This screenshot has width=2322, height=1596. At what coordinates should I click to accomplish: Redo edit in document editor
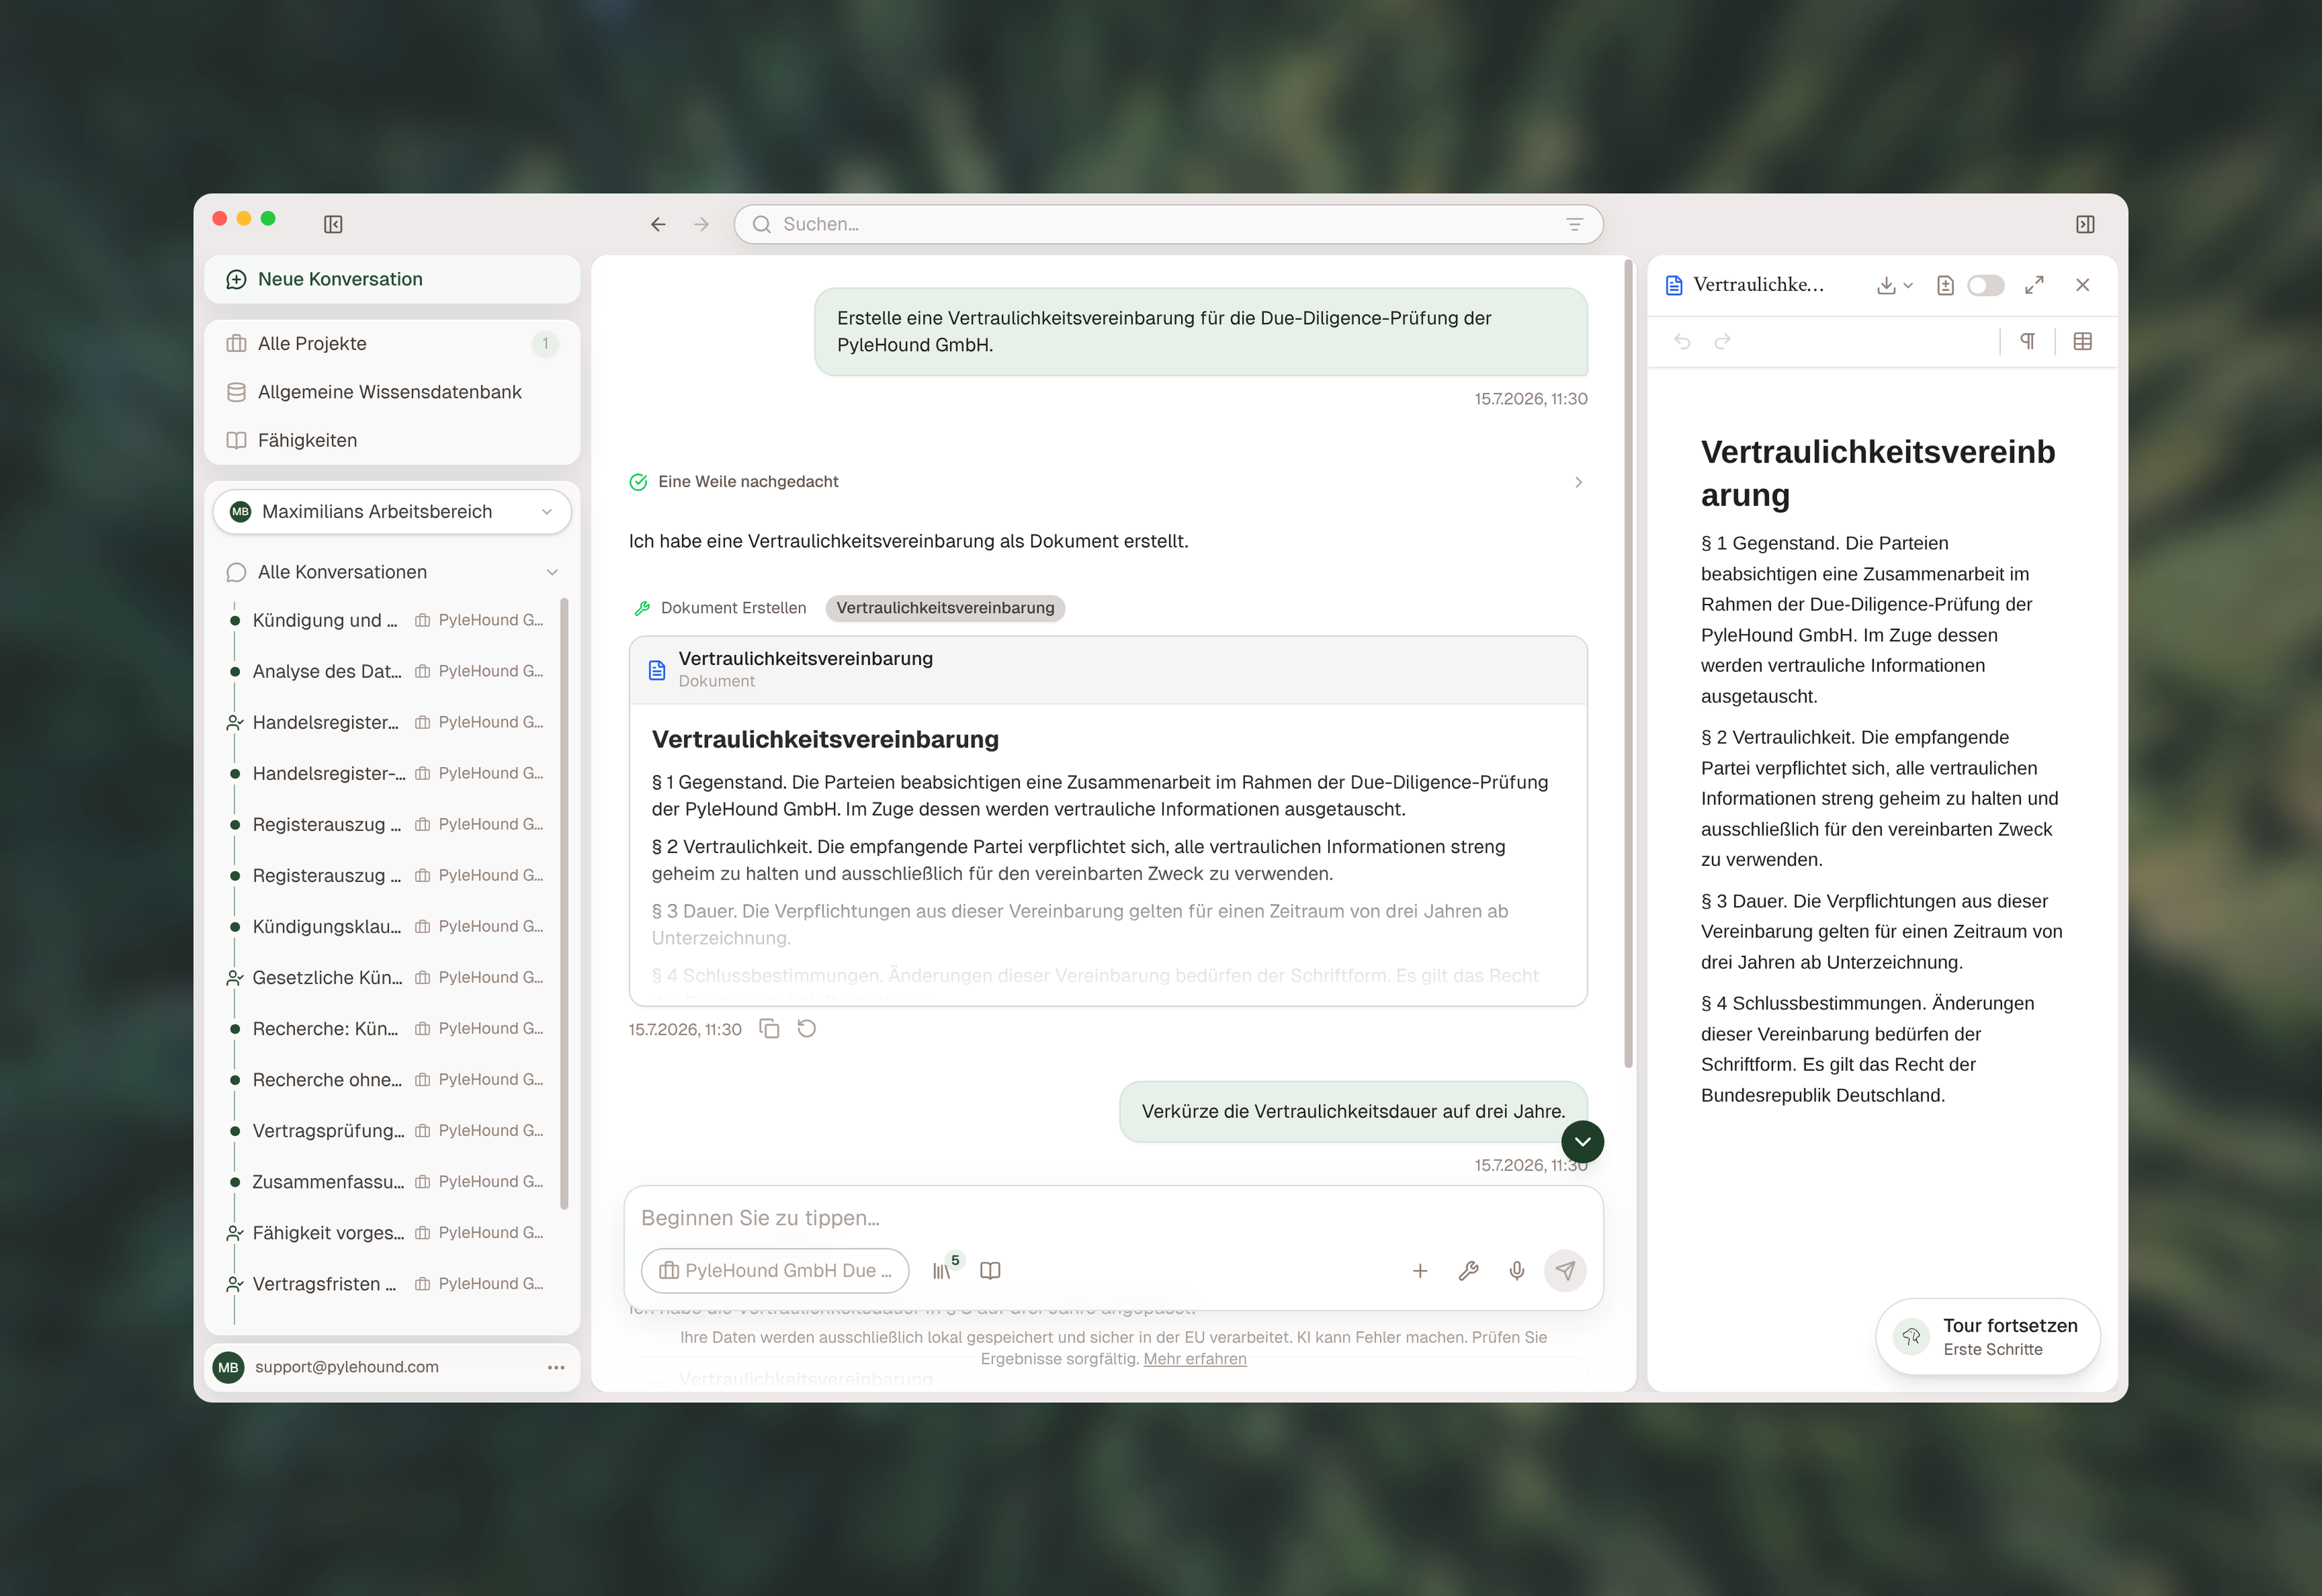click(1722, 342)
